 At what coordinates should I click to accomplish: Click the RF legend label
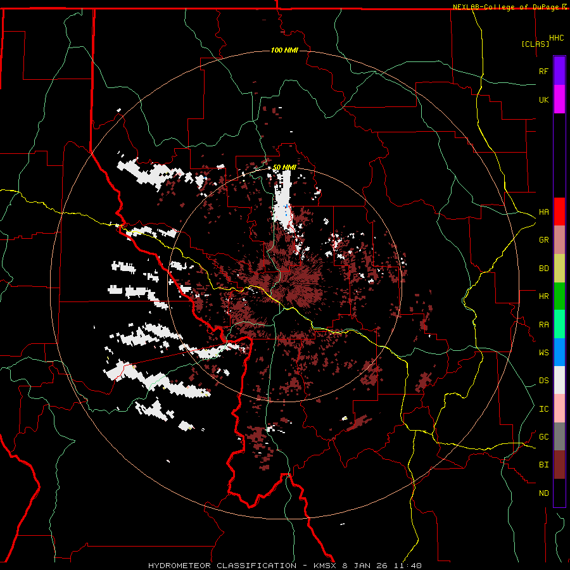(543, 71)
